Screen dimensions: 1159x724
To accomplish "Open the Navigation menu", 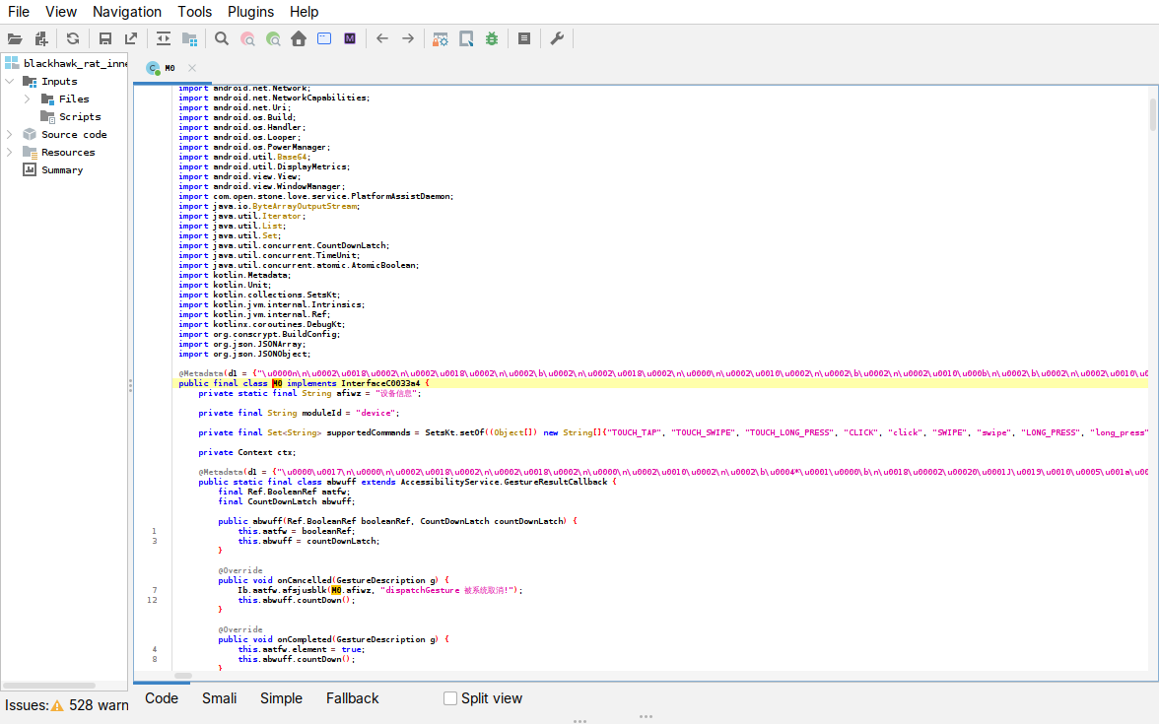I will point(127,12).
